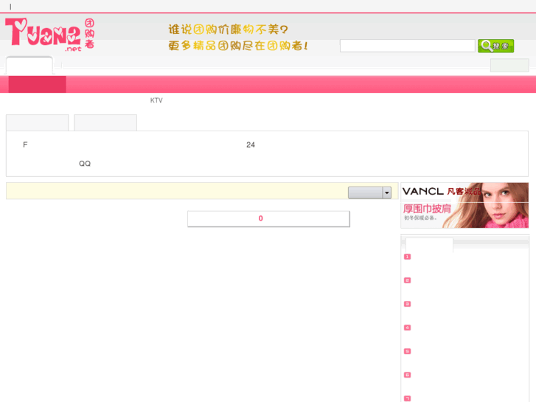Click the rank 5 badge in sidebar

[x=407, y=351]
